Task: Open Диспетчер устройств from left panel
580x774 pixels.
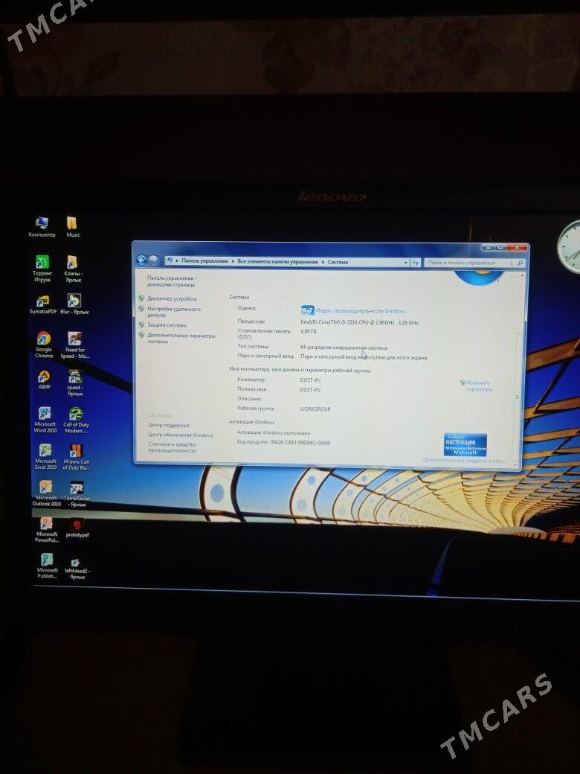Action: click(x=172, y=298)
